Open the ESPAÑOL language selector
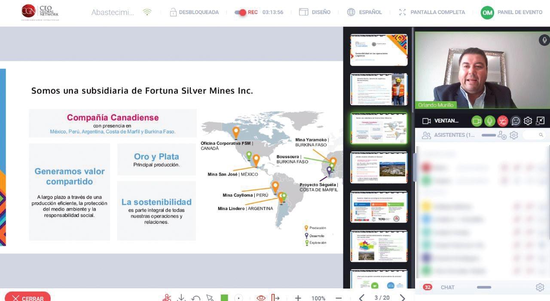This screenshot has height=301, width=550. [x=364, y=12]
